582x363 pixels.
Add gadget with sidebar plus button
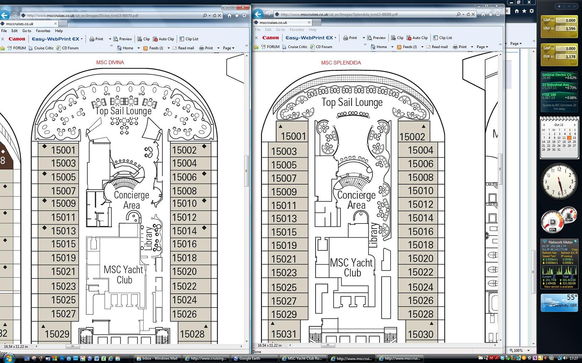coord(559,6)
